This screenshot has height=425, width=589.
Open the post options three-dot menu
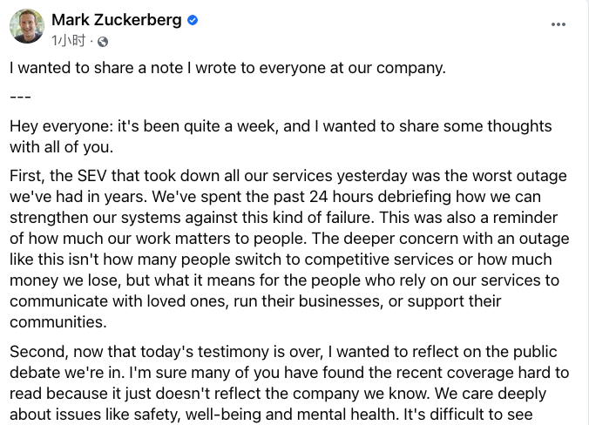[559, 24]
